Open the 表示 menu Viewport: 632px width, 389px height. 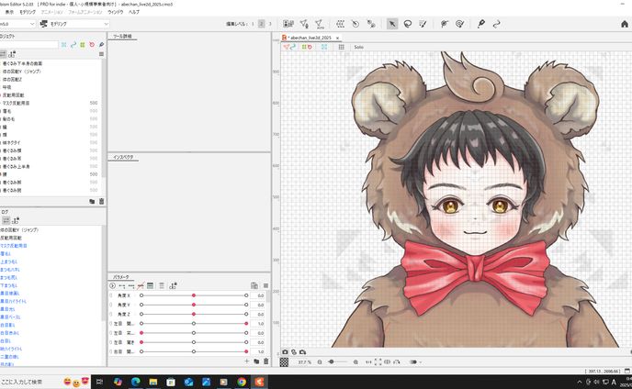[x=9, y=12]
